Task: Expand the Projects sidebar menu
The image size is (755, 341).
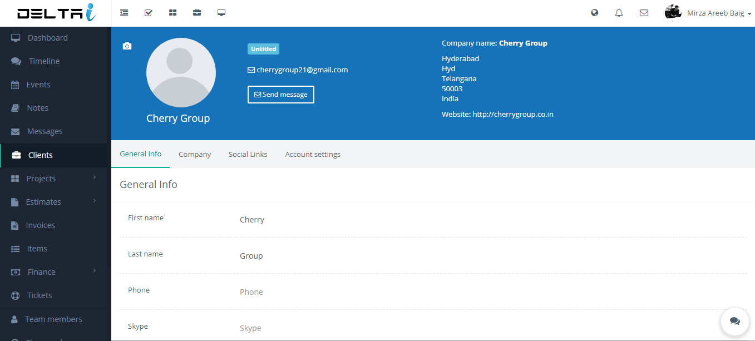Action: coord(53,179)
